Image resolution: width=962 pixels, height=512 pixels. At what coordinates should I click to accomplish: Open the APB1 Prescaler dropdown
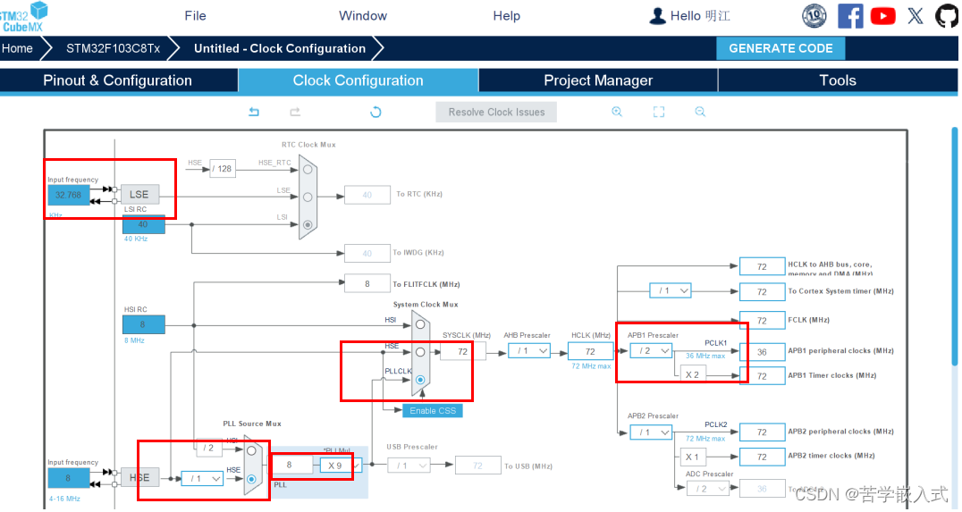click(x=651, y=351)
